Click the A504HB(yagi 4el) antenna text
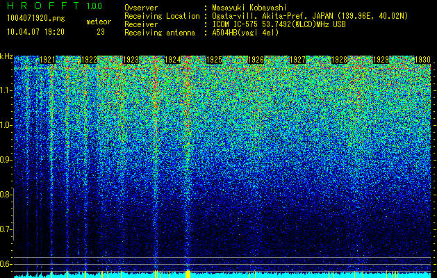Viewport: 437px width, 278px height. (x=245, y=33)
